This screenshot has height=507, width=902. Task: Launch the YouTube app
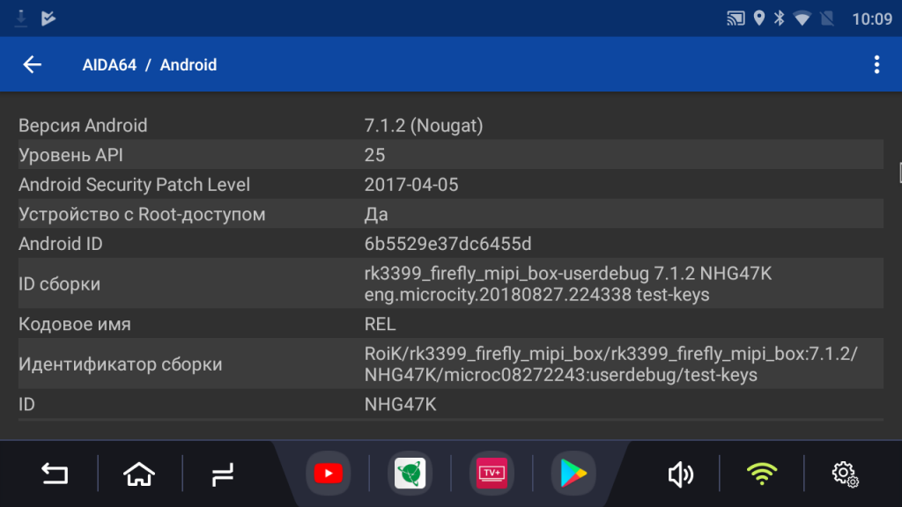[x=328, y=474]
